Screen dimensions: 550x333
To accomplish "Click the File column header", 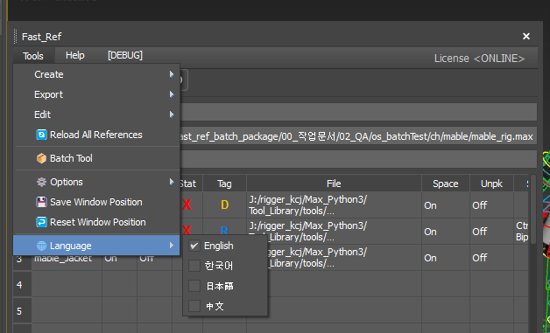I will tap(334, 184).
